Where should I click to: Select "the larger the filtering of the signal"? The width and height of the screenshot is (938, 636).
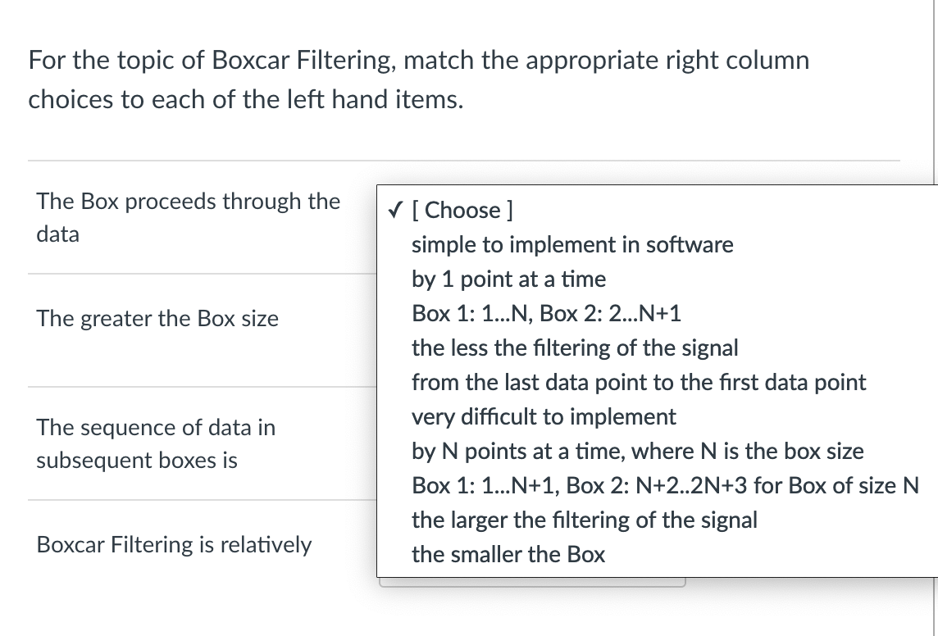pos(585,520)
